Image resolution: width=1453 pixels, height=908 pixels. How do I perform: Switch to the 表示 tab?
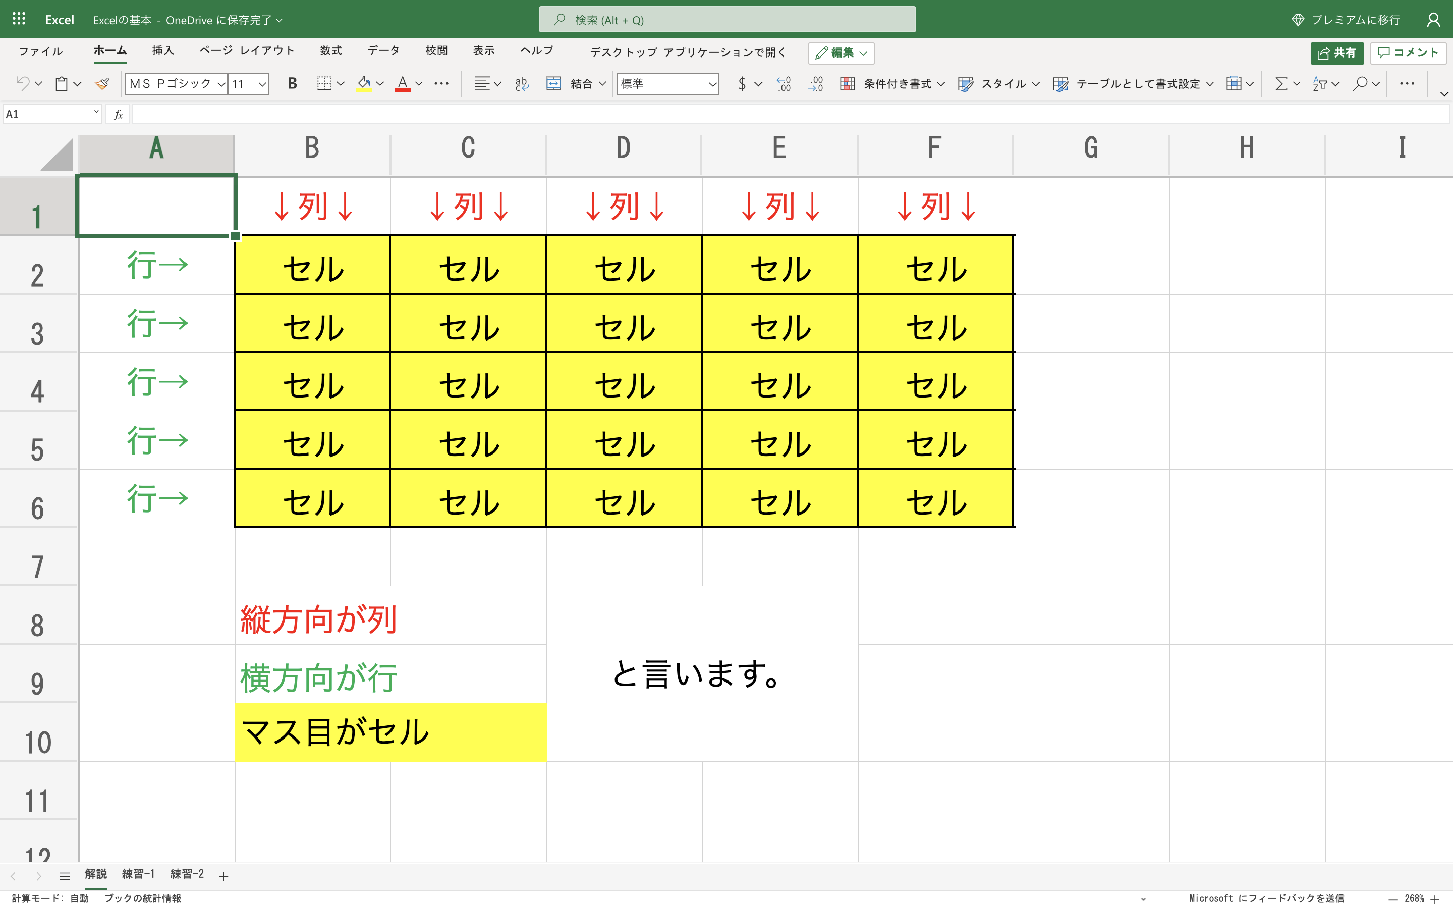pos(484,50)
